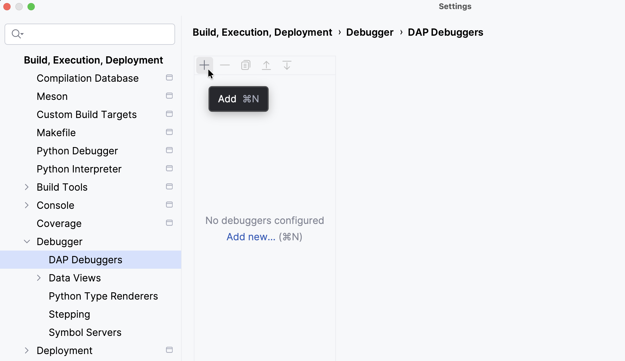Click the Import (down arrow) toolbar icon
Screen dimensions: 625x361
287,65
